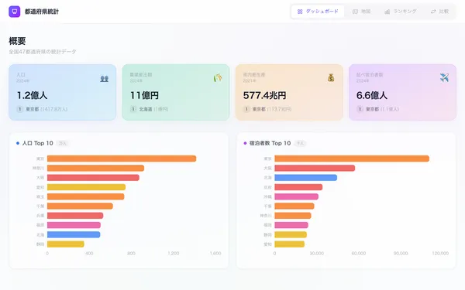Image resolution: width=465 pixels, height=290 pixels.
Task: Click the 千葉 bar in the 宿泊者数 chart
Action: tap(294, 206)
